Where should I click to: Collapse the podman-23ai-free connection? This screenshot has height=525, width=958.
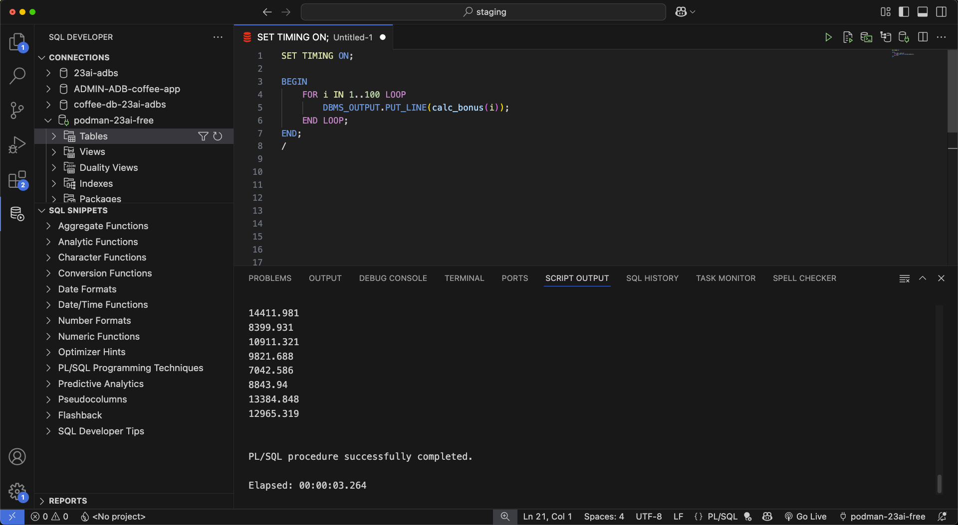[48, 121]
